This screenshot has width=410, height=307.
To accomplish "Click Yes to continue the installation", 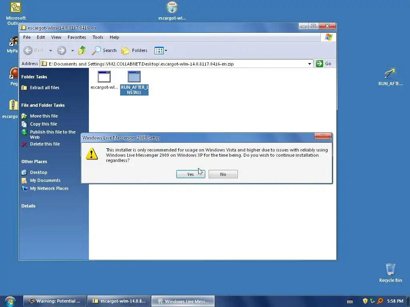I will click(190, 174).
